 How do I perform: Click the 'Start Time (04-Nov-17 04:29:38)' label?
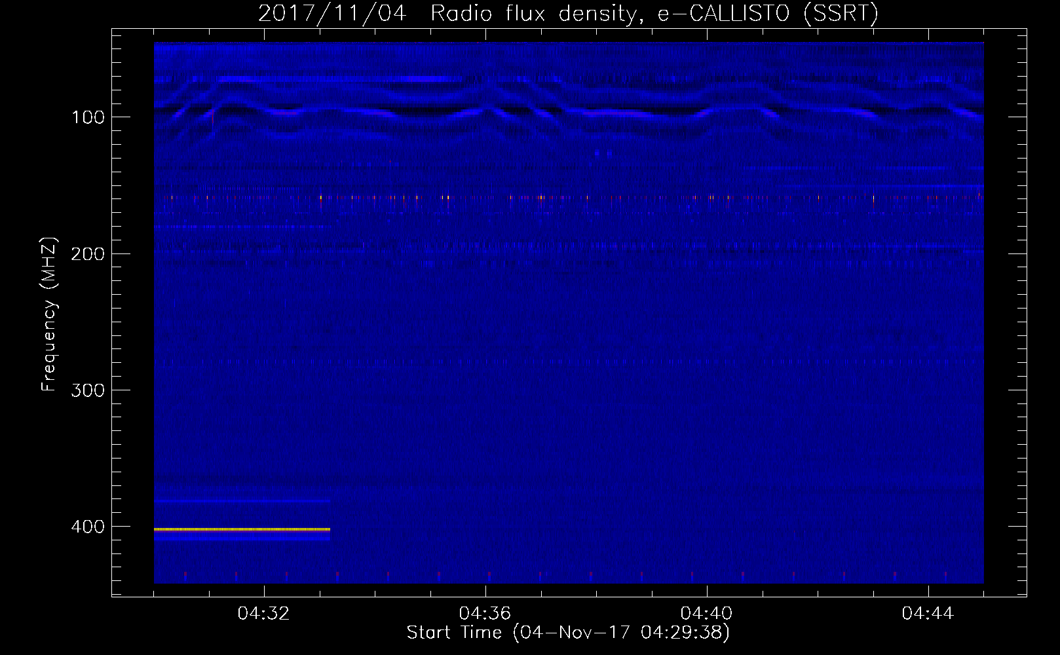[x=568, y=633]
